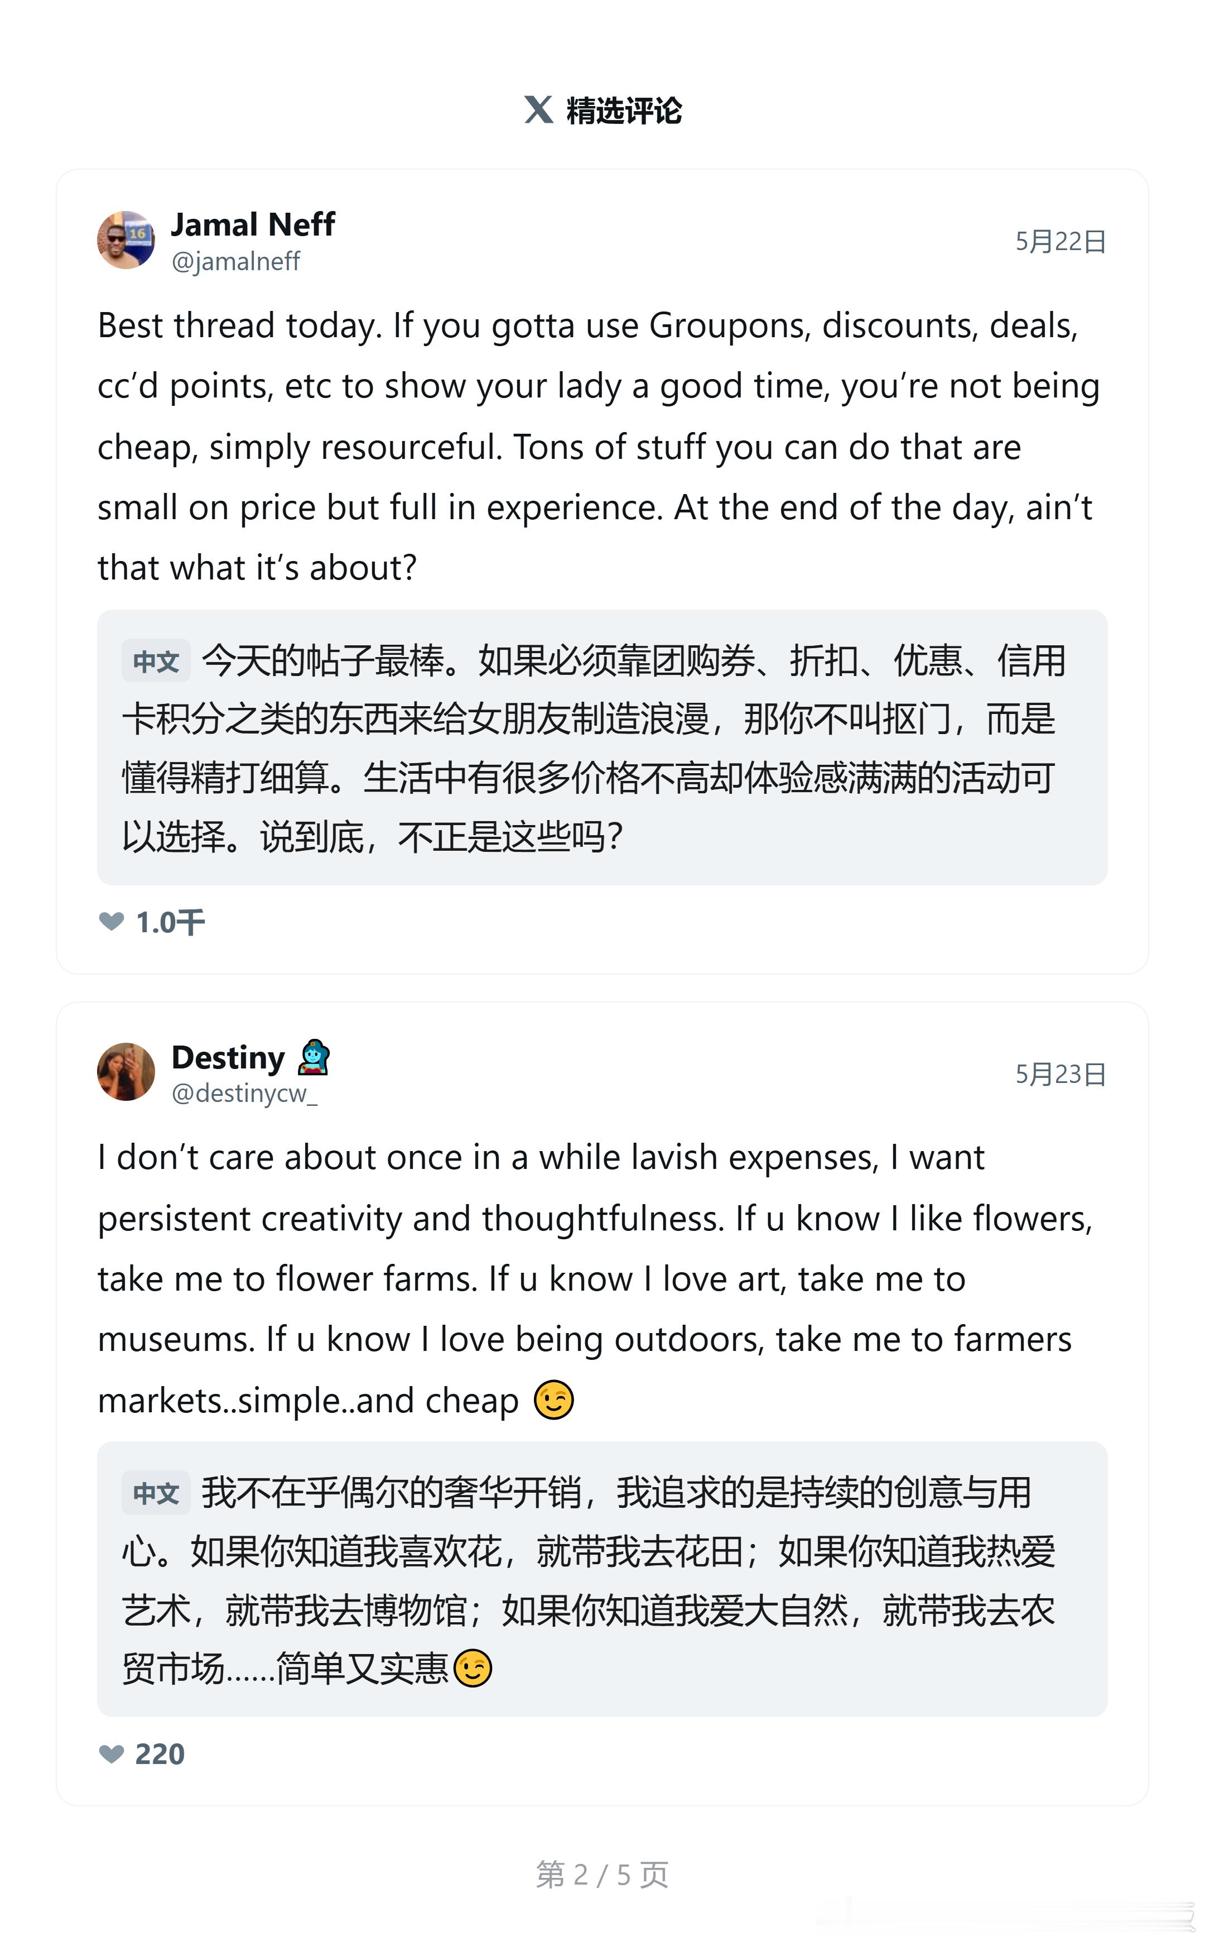The width and height of the screenshot is (1205, 1946).
Task: Click the 1.0千 like count
Action: [171, 922]
